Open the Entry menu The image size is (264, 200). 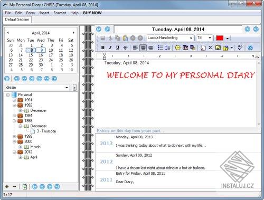tap(31, 13)
